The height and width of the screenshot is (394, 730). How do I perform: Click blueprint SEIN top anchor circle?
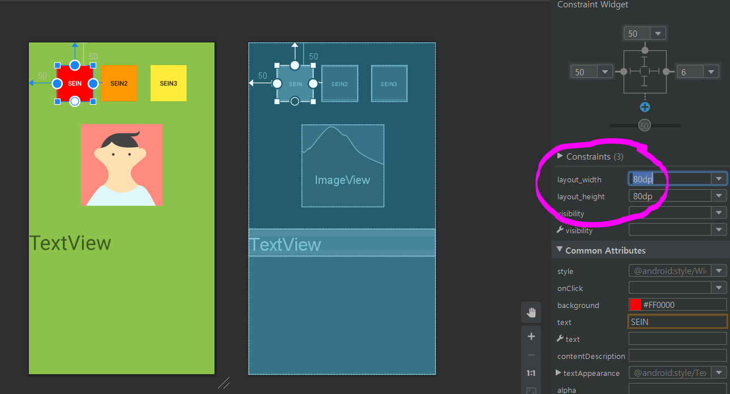click(x=295, y=65)
